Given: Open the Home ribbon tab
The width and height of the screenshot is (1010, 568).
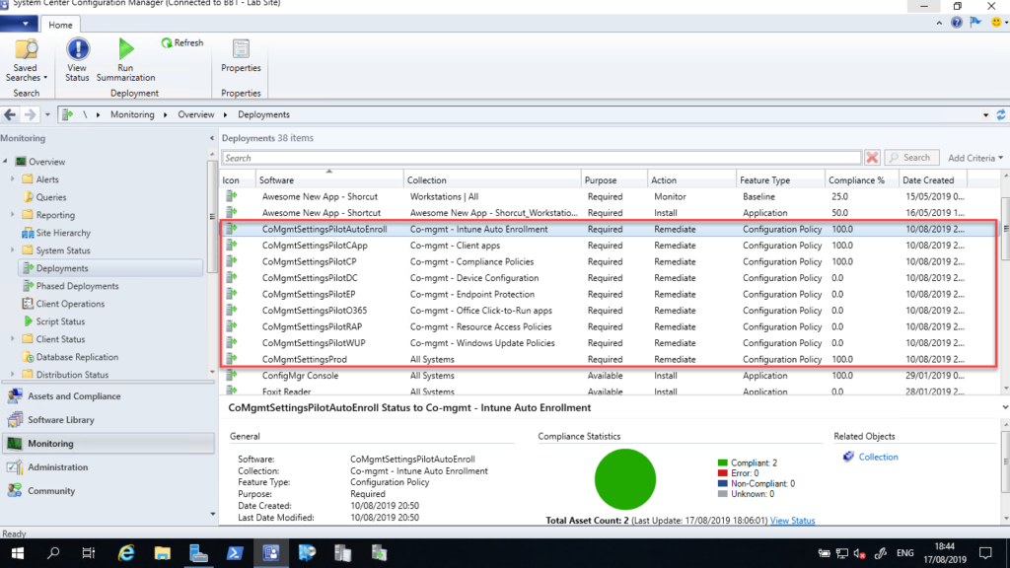Looking at the screenshot, I should pyautogui.click(x=60, y=25).
